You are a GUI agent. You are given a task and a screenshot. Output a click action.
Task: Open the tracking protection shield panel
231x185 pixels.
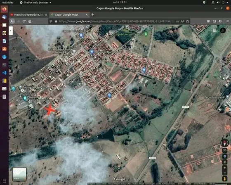pyautogui.click(x=51, y=21)
